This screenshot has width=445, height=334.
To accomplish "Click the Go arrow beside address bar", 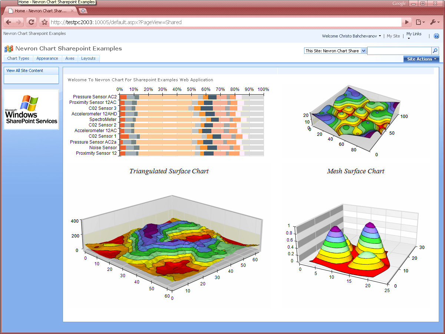I will [407, 22].
